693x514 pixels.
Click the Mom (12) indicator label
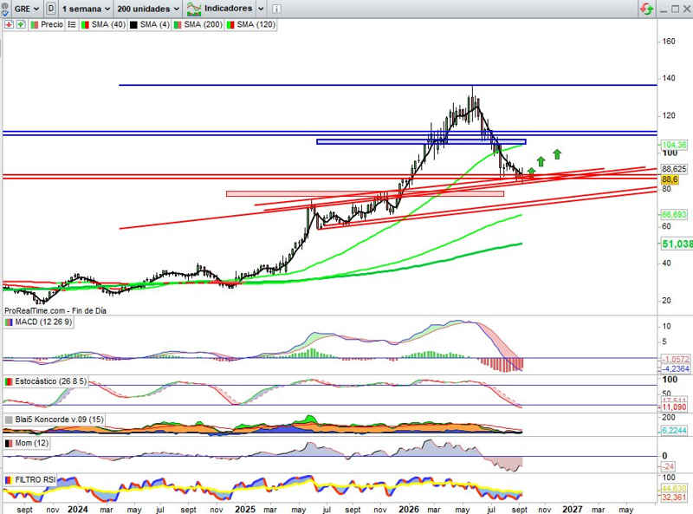pyautogui.click(x=31, y=443)
